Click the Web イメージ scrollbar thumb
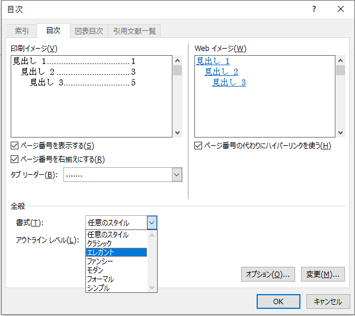Screen dimensions: 355x316 341,70
